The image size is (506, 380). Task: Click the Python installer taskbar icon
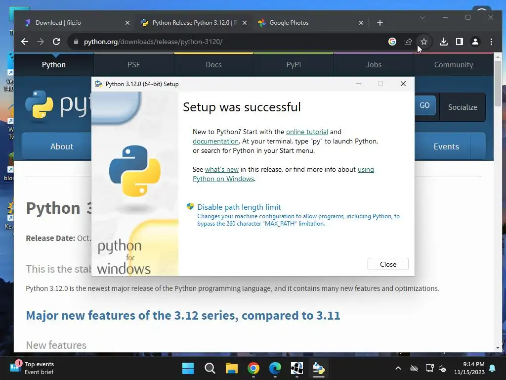click(x=319, y=368)
